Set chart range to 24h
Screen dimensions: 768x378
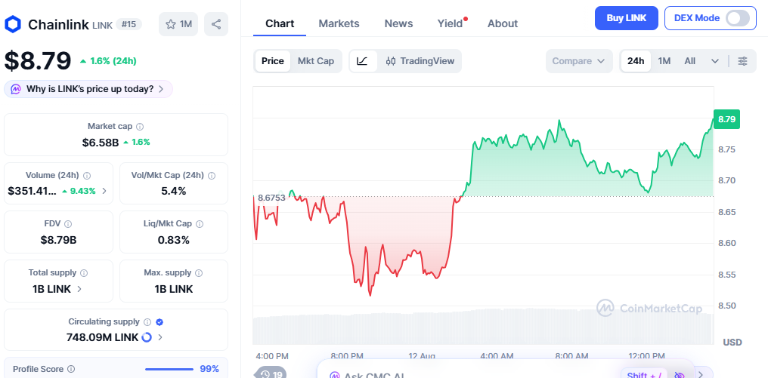point(636,61)
